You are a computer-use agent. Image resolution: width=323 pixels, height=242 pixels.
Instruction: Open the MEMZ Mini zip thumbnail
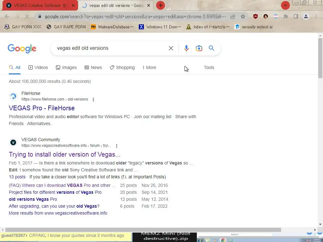click(165, 237)
